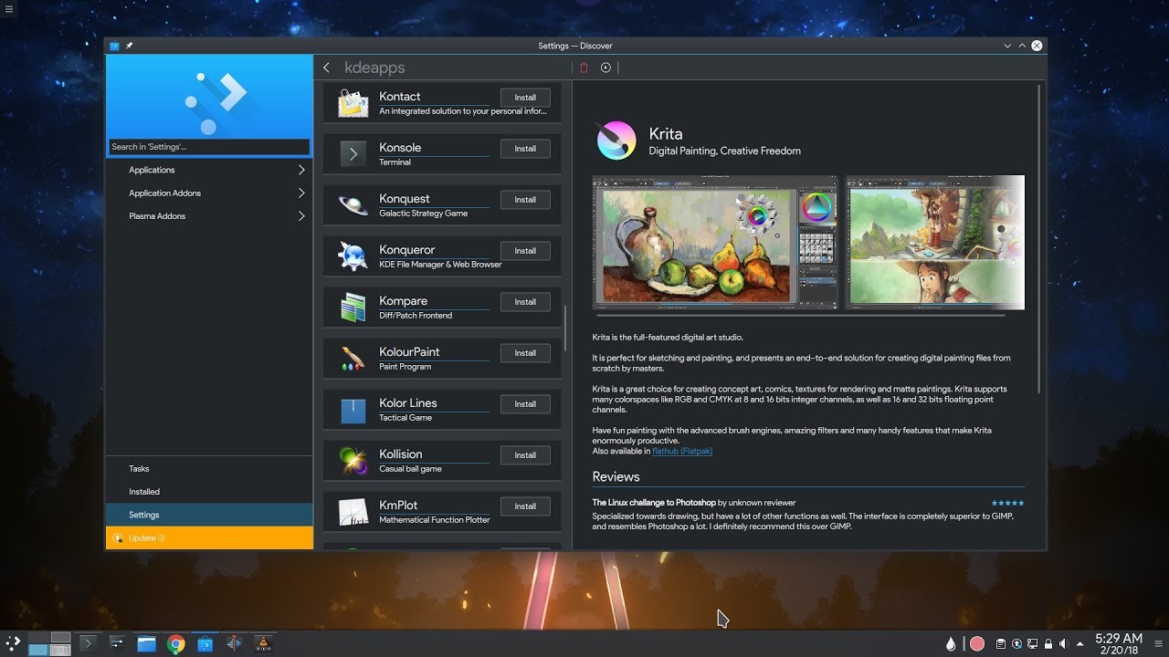Install Kontact

click(525, 98)
